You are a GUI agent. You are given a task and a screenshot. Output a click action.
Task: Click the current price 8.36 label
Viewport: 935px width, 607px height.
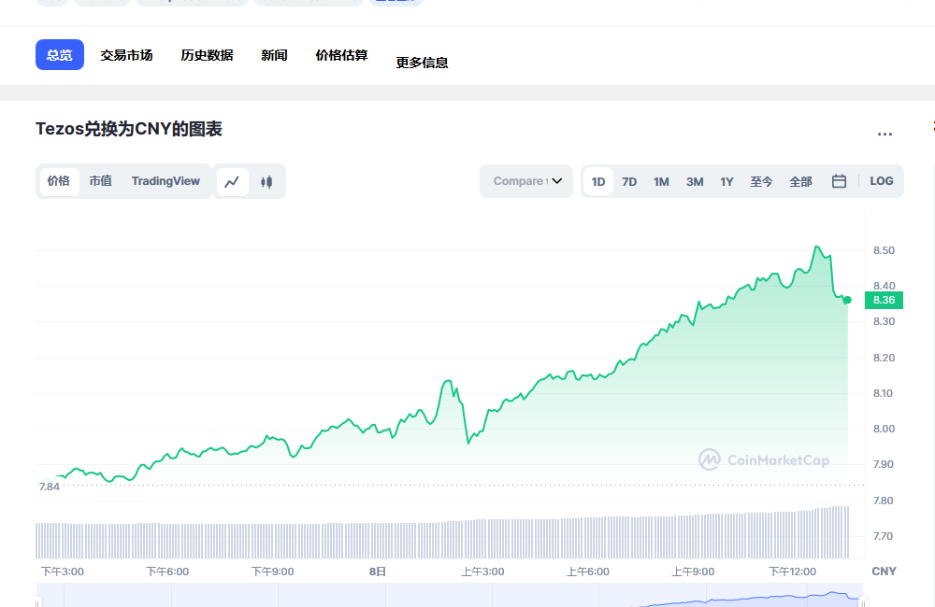(x=884, y=300)
